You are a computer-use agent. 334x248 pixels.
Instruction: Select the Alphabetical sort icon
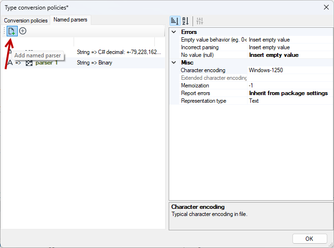pos(185,21)
